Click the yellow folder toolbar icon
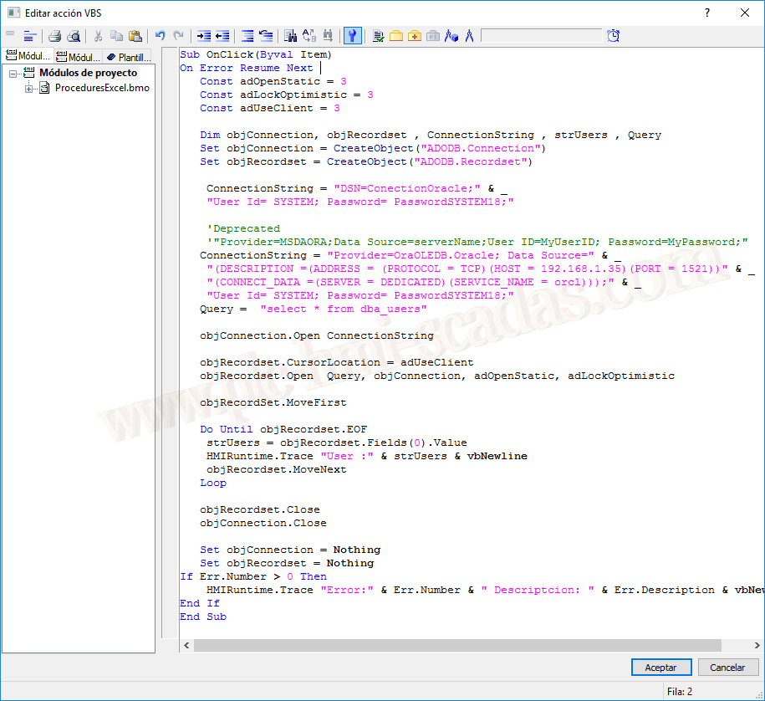 396,36
